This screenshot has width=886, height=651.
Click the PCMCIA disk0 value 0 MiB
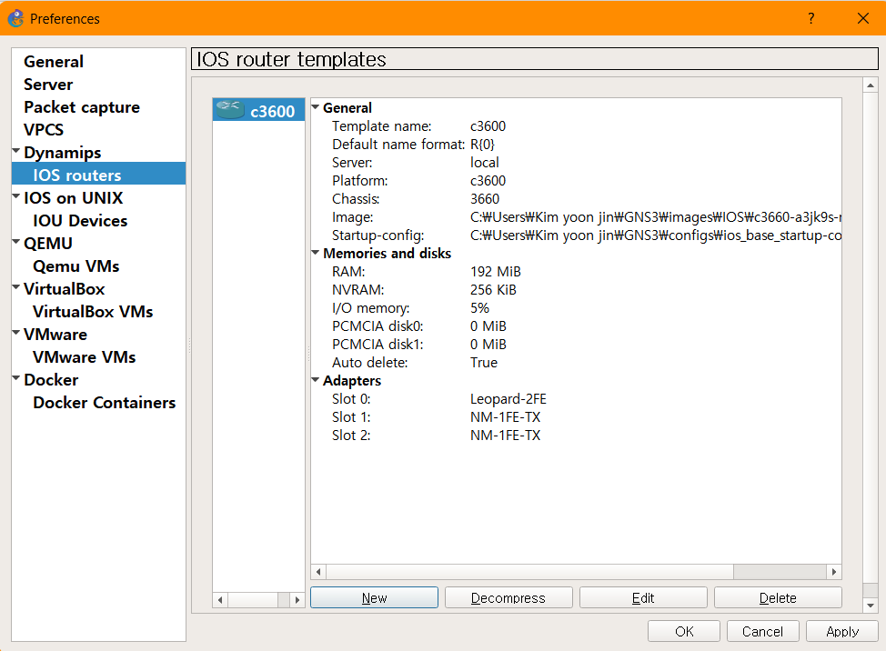point(488,326)
